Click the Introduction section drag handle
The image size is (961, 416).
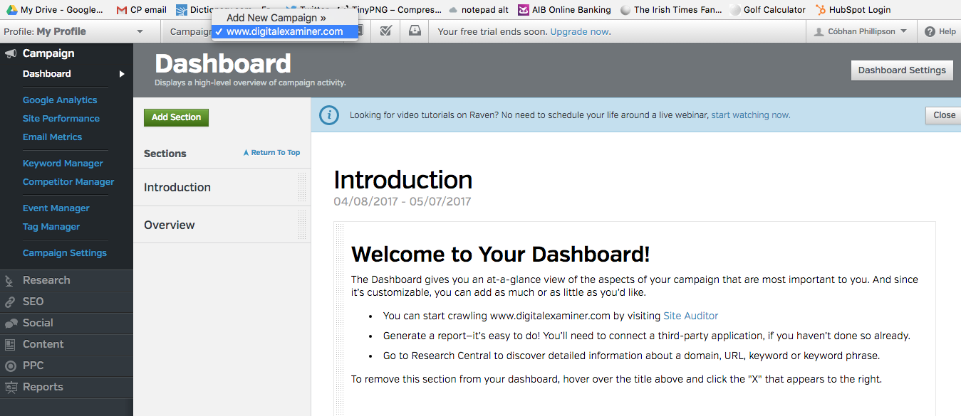coord(302,187)
